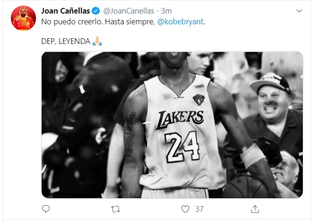This screenshot has height=223, width=322.
Task: Open the black-and-white tweet photo
Action: [172, 125]
